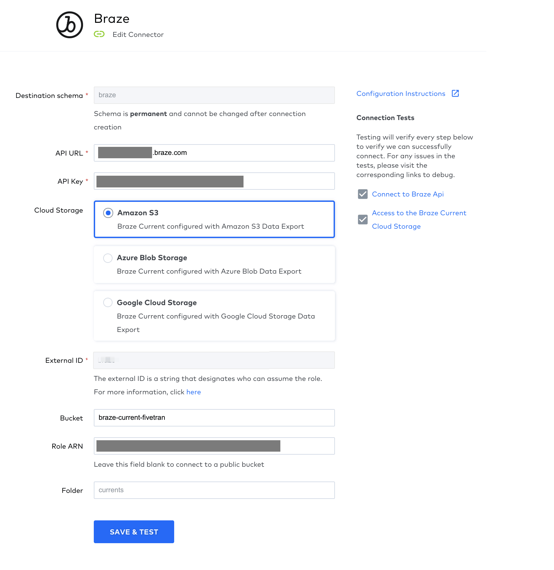
Task: Click the API Key label
Action: tap(70, 181)
